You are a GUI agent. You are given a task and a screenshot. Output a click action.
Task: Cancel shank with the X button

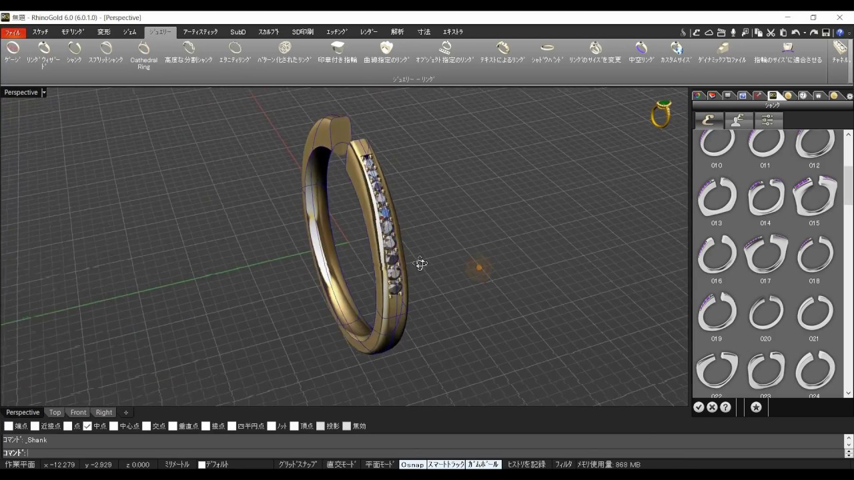click(712, 407)
